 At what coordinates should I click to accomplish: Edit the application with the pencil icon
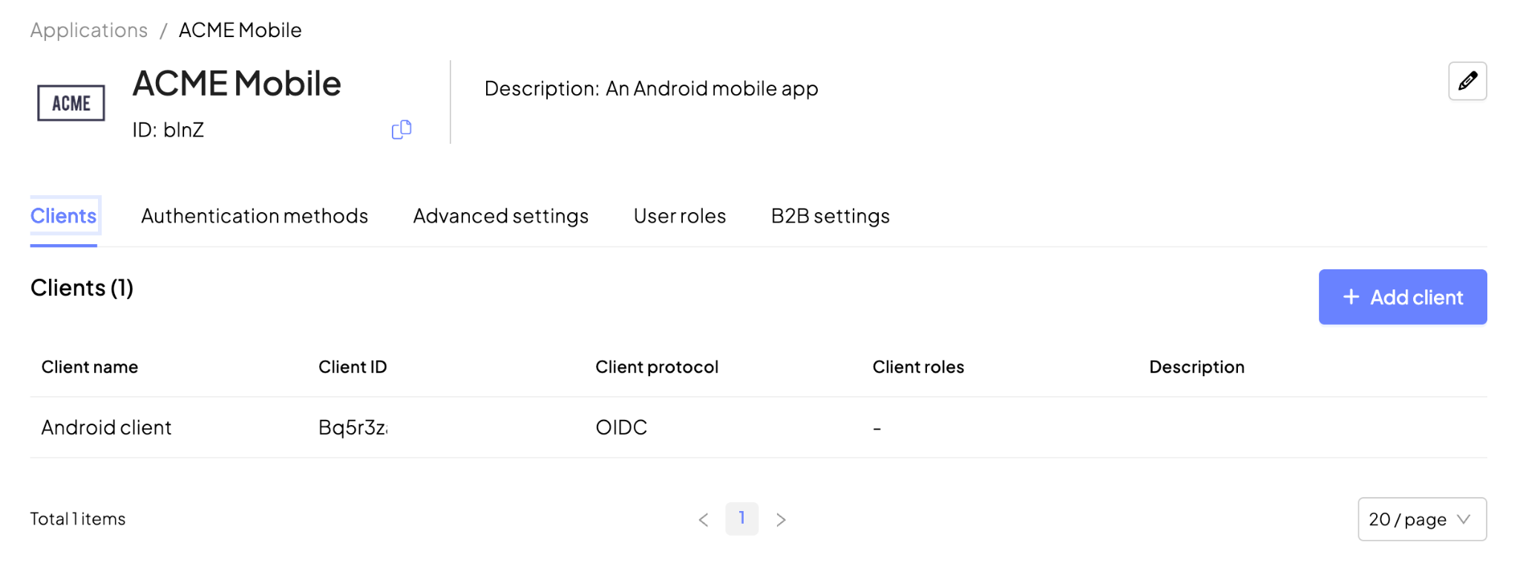[1467, 81]
